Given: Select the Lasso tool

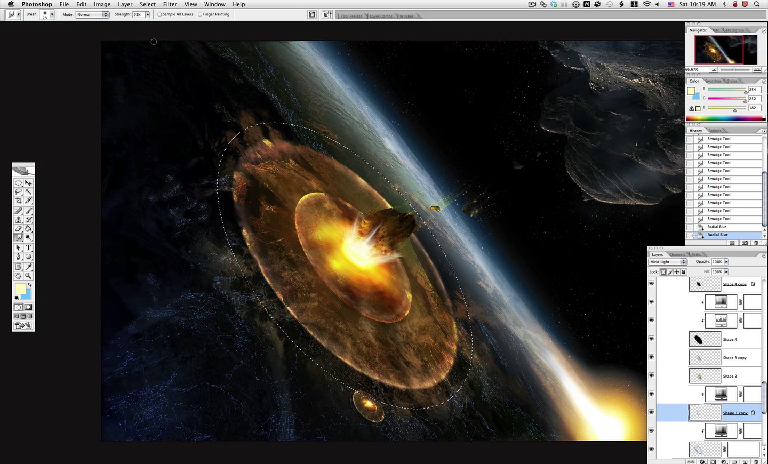Looking at the screenshot, I should click(x=18, y=191).
